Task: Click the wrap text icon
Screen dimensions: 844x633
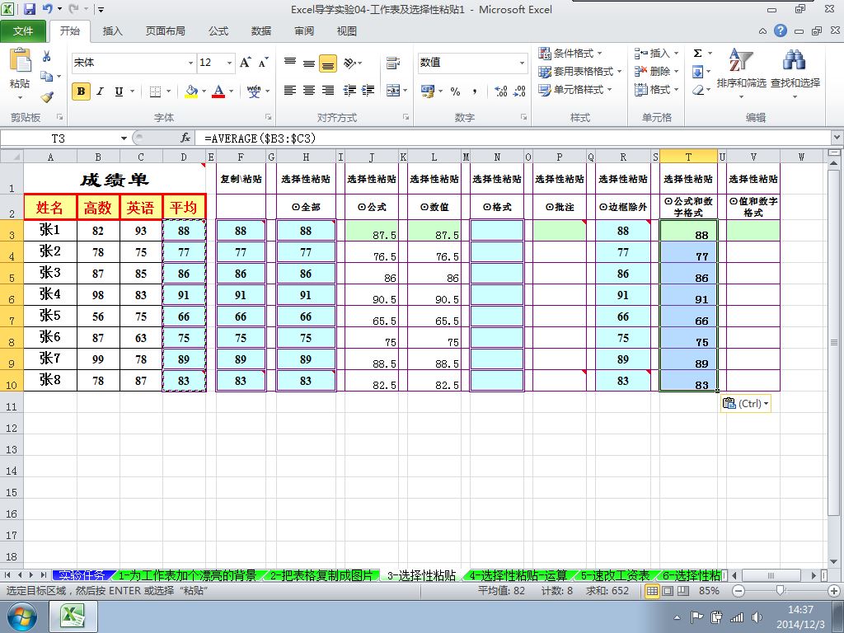Action: (393, 63)
